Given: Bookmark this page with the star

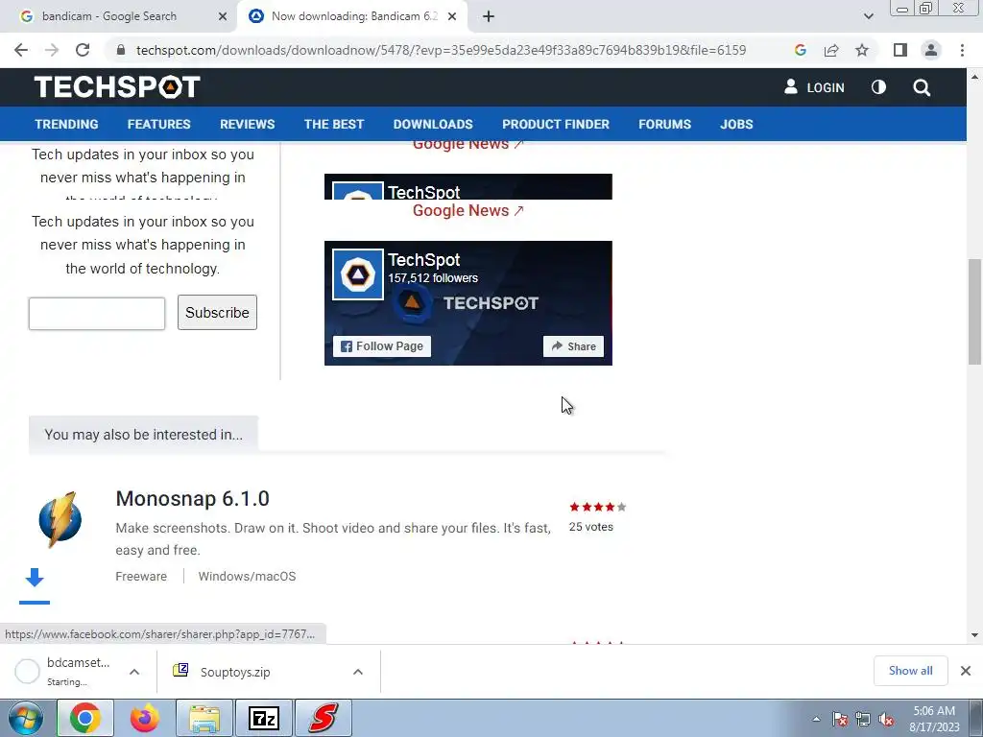Looking at the screenshot, I should tap(862, 50).
